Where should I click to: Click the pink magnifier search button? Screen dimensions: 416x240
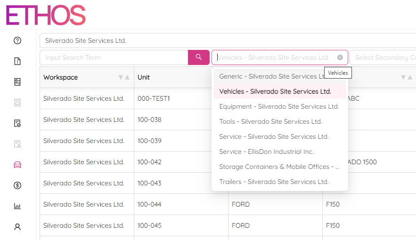199,57
